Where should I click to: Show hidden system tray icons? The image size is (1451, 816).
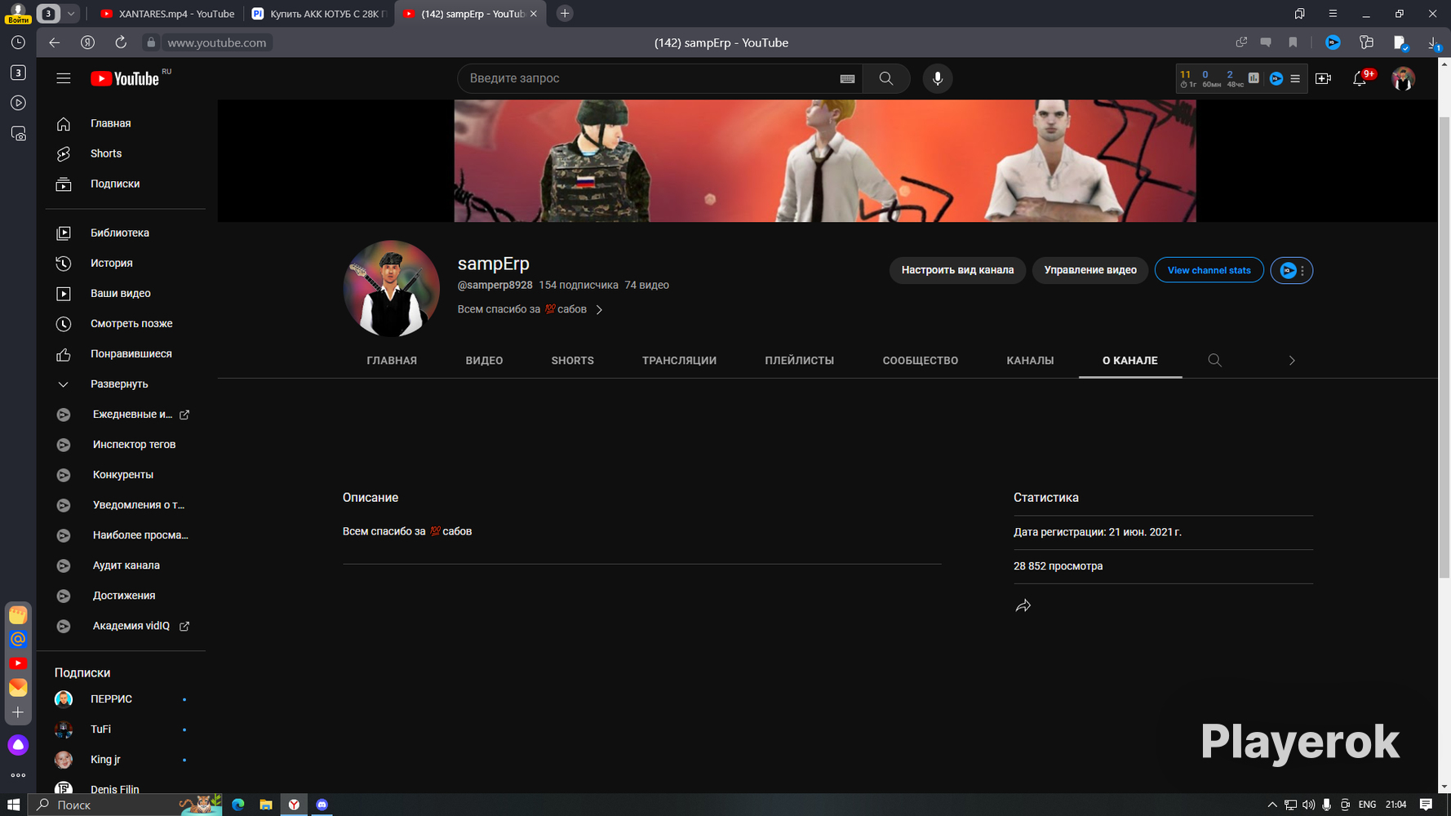point(1272,805)
